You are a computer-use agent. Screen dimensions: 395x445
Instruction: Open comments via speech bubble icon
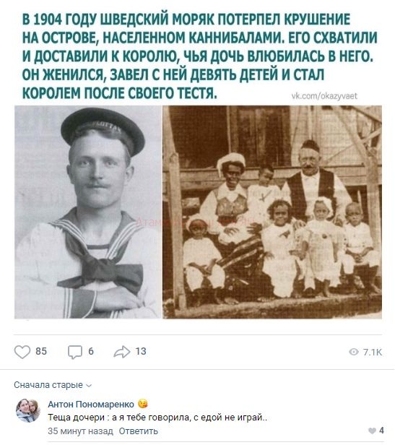(75, 353)
